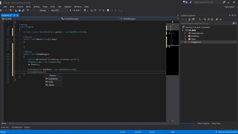Expand the Program.cs node
Image resolution: width=238 pixels, height=134 pixels.
pos(185,42)
